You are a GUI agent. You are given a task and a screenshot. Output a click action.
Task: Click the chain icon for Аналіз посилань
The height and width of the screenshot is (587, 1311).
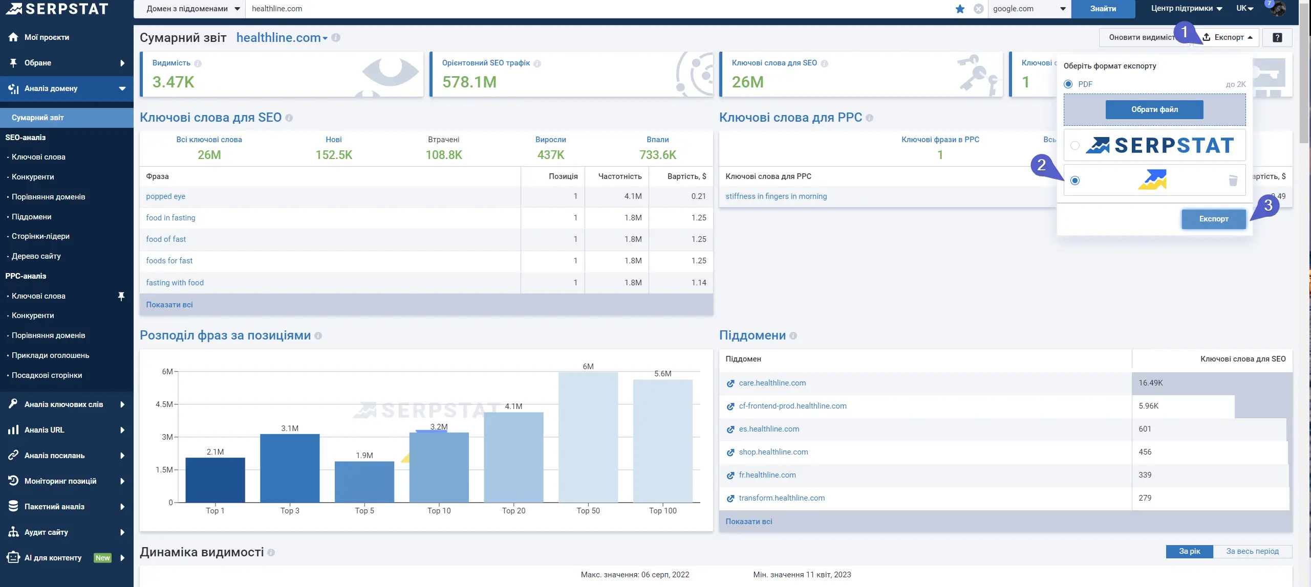click(x=13, y=455)
